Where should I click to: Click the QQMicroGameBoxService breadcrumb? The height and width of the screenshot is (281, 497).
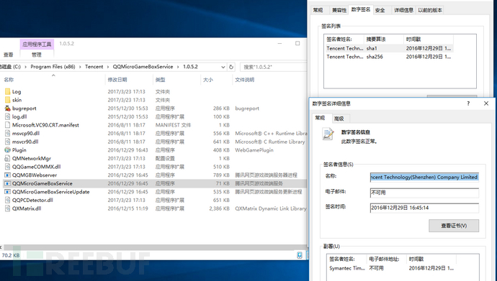[143, 67]
